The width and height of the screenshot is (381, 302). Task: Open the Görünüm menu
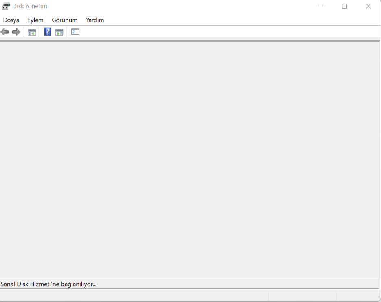coord(65,20)
